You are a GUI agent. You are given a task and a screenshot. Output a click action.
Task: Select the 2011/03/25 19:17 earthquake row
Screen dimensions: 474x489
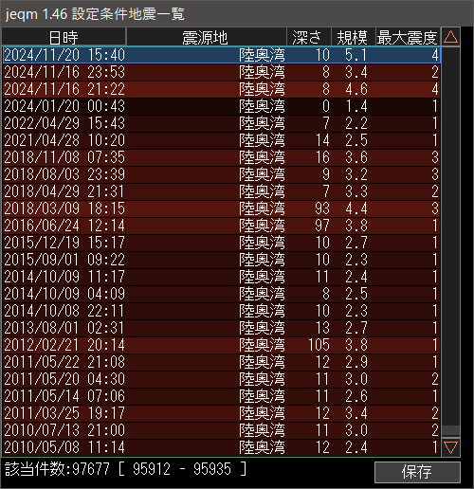click(222, 413)
